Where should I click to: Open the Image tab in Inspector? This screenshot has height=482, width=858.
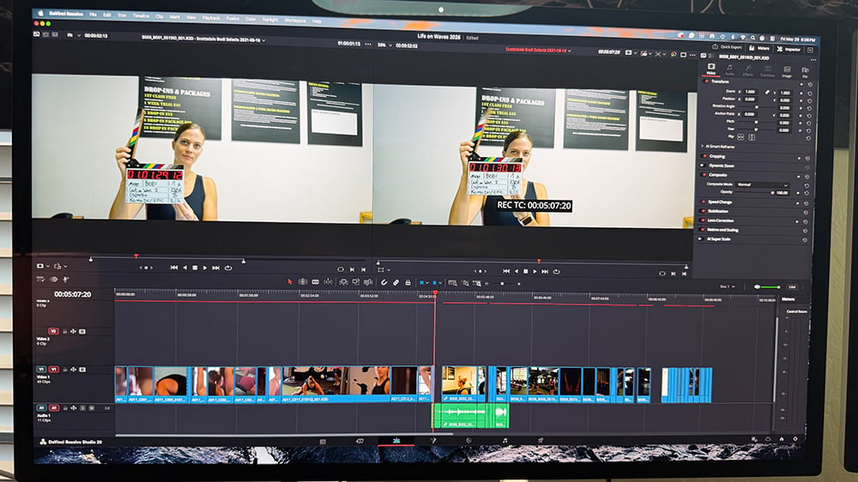click(x=787, y=71)
